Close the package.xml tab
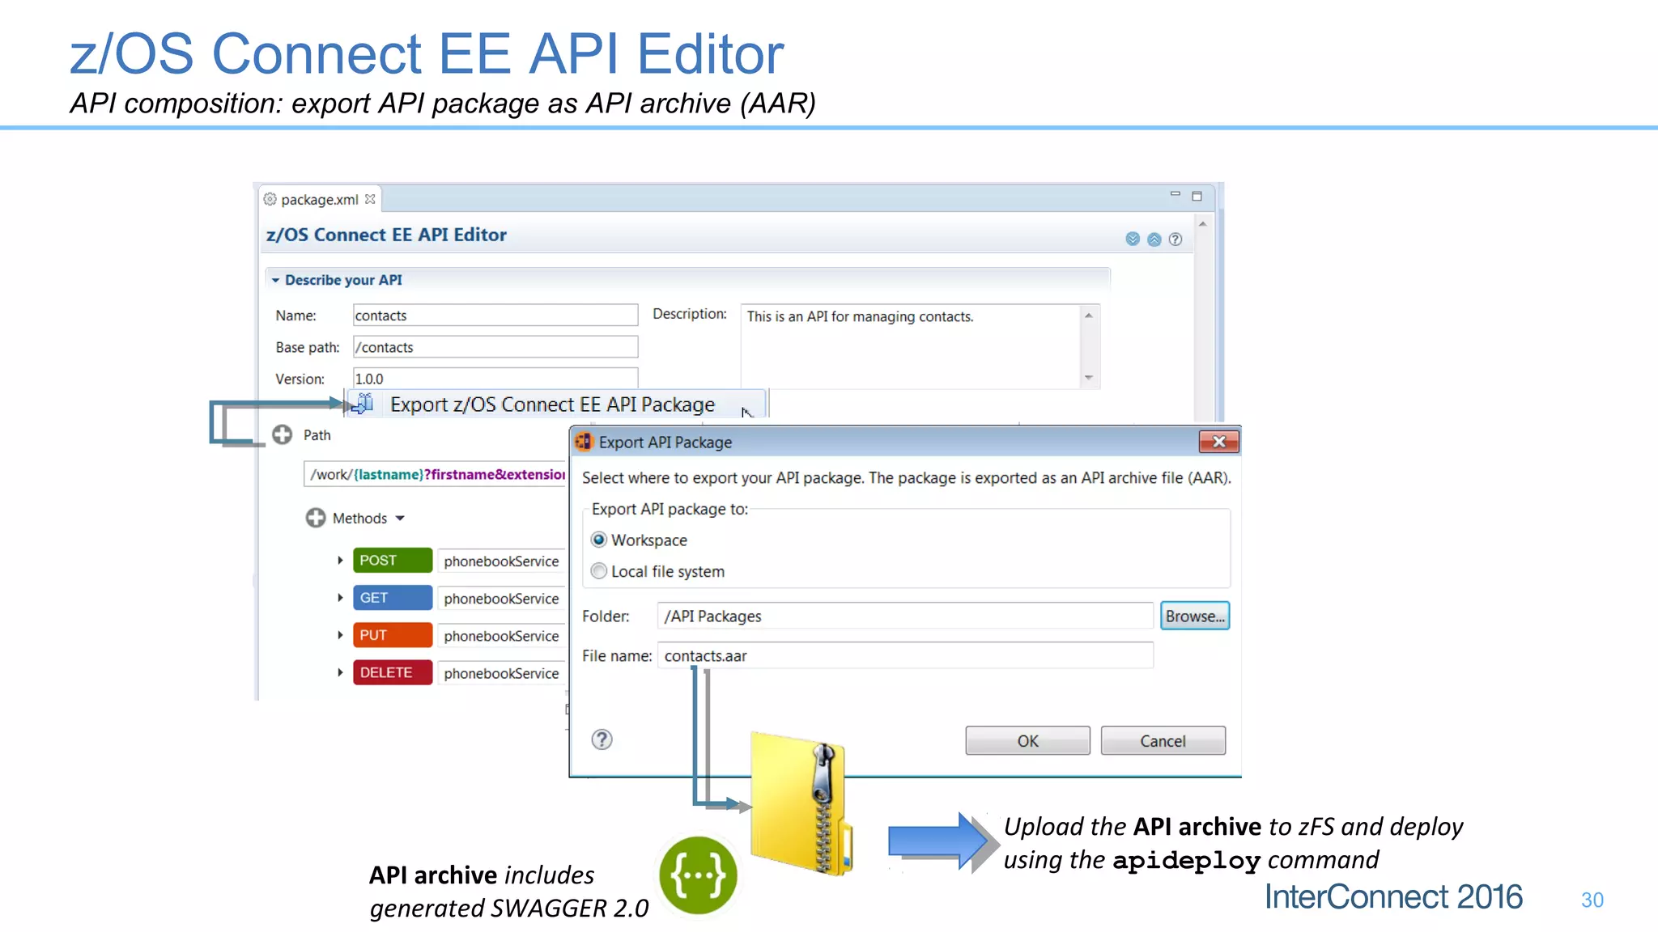 pos(370,199)
